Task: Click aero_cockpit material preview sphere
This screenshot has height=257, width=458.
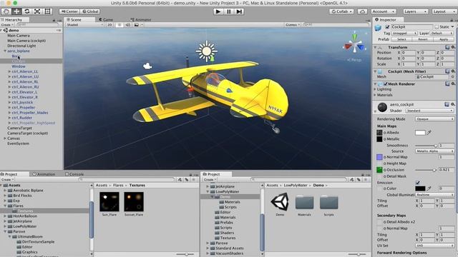Action: pyautogui.click(x=382, y=107)
